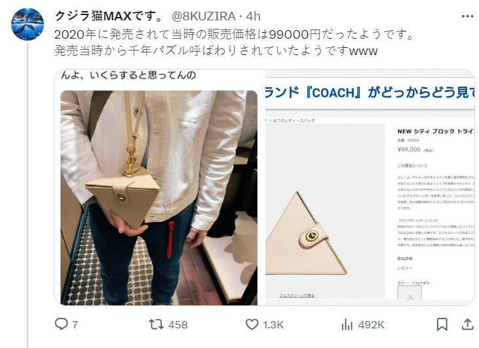This screenshot has width=479, height=348.
Task: Like the tweet with heart icon
Action: click(x=252, y=324)
